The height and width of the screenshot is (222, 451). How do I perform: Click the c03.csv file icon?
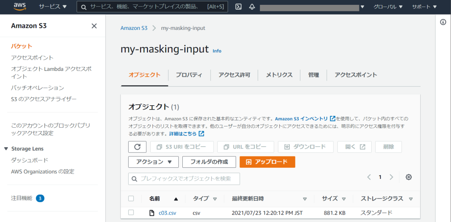[x=152, y=213]
